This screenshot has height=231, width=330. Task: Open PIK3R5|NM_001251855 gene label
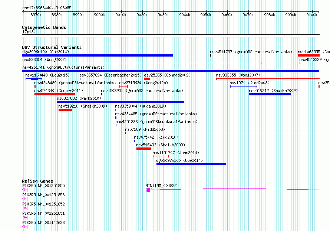(43, 186)
